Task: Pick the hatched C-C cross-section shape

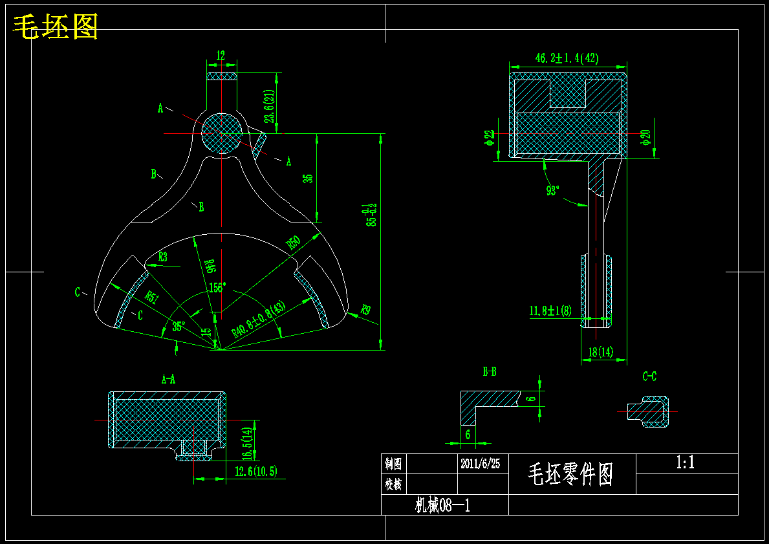Action: click(x=648, y=411)
